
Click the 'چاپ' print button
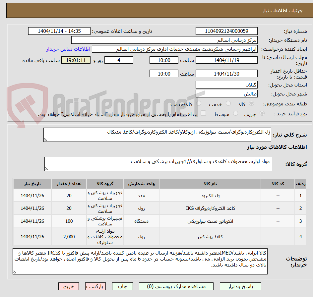point(122,286)
